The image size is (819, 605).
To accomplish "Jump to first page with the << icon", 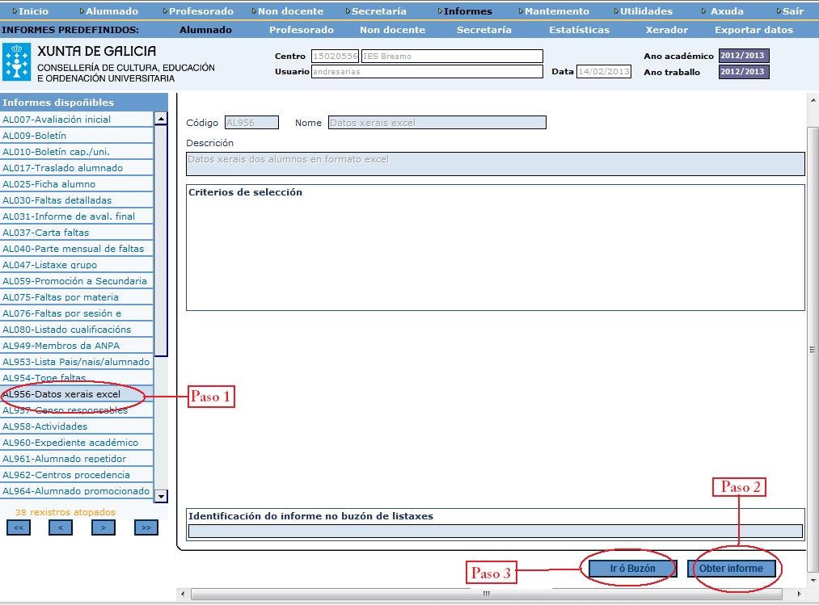I will point(18,527).
